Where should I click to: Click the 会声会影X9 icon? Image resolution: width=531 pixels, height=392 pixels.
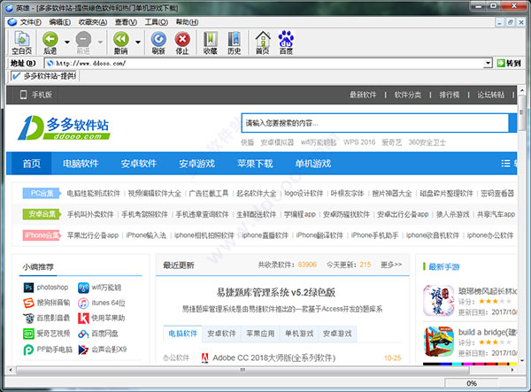coord(83,350)
